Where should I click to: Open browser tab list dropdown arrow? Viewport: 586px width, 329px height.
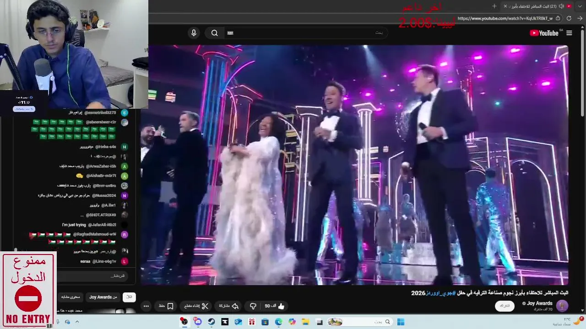pos(580,6)
